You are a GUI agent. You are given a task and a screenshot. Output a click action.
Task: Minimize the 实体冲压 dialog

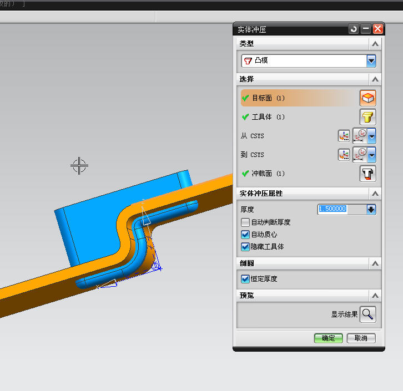(365, 29)
